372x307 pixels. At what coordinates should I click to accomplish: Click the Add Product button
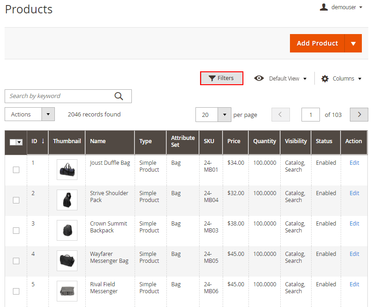[x=317, y=43]
